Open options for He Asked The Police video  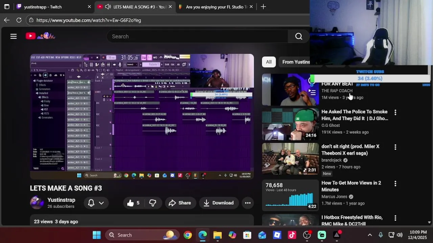395,112
